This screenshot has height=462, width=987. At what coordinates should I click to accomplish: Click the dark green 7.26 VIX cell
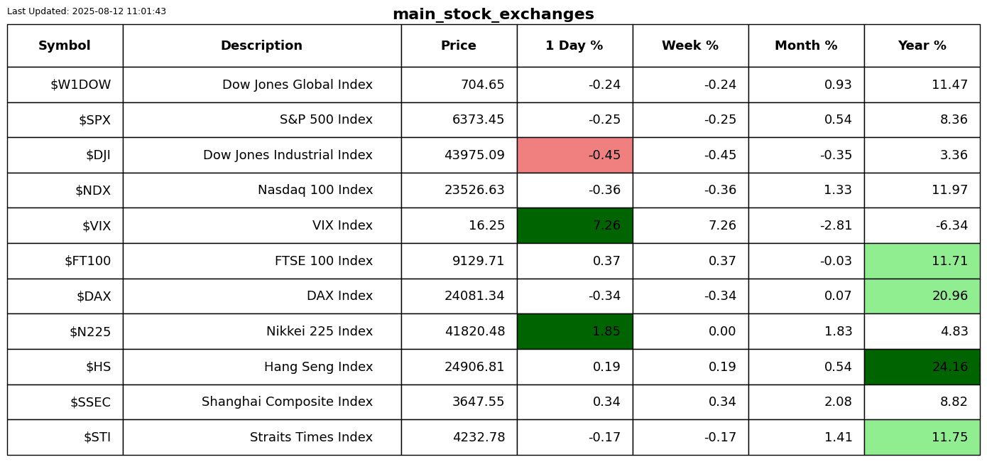(x=574, y=225)
